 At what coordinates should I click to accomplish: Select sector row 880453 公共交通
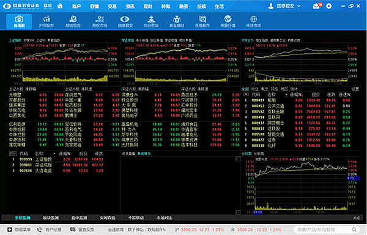297,106
